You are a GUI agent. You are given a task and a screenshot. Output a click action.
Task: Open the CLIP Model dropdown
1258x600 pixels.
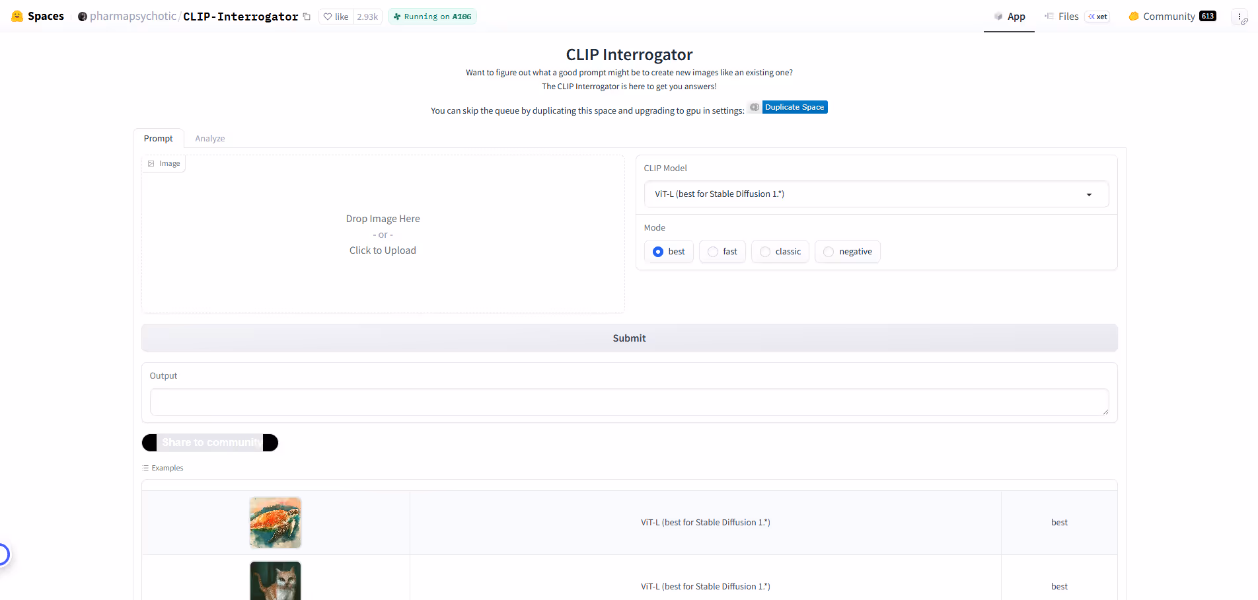click(x=876, y=194)
